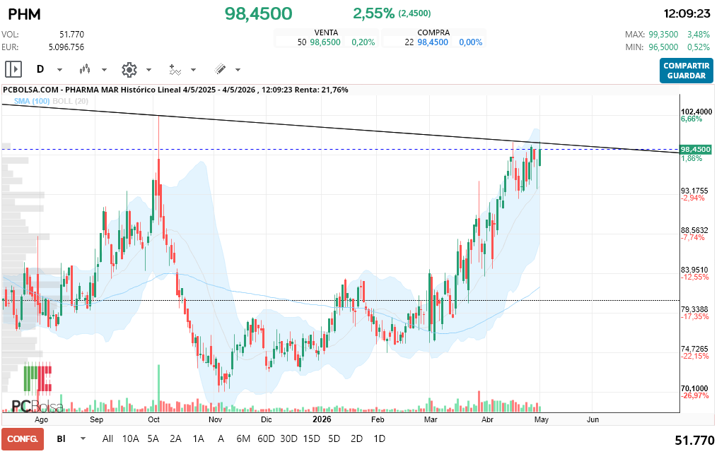This screenshot has width=724, height=454.
Task: Select the All time range
Action: pyautogui.click(x=107, y=438)
